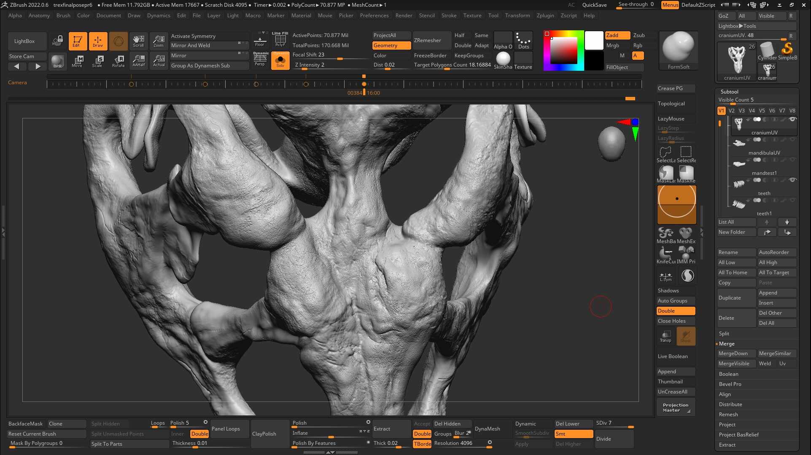Open the Zplugin menu
811x455 pixels.
click(x=545, y=16)
